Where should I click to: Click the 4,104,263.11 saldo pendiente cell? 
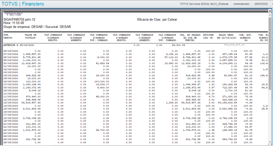pos(228,63)
